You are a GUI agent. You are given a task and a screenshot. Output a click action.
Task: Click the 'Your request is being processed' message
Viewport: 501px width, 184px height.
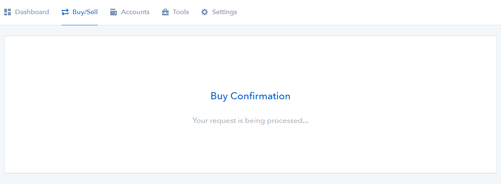[250, 121]
